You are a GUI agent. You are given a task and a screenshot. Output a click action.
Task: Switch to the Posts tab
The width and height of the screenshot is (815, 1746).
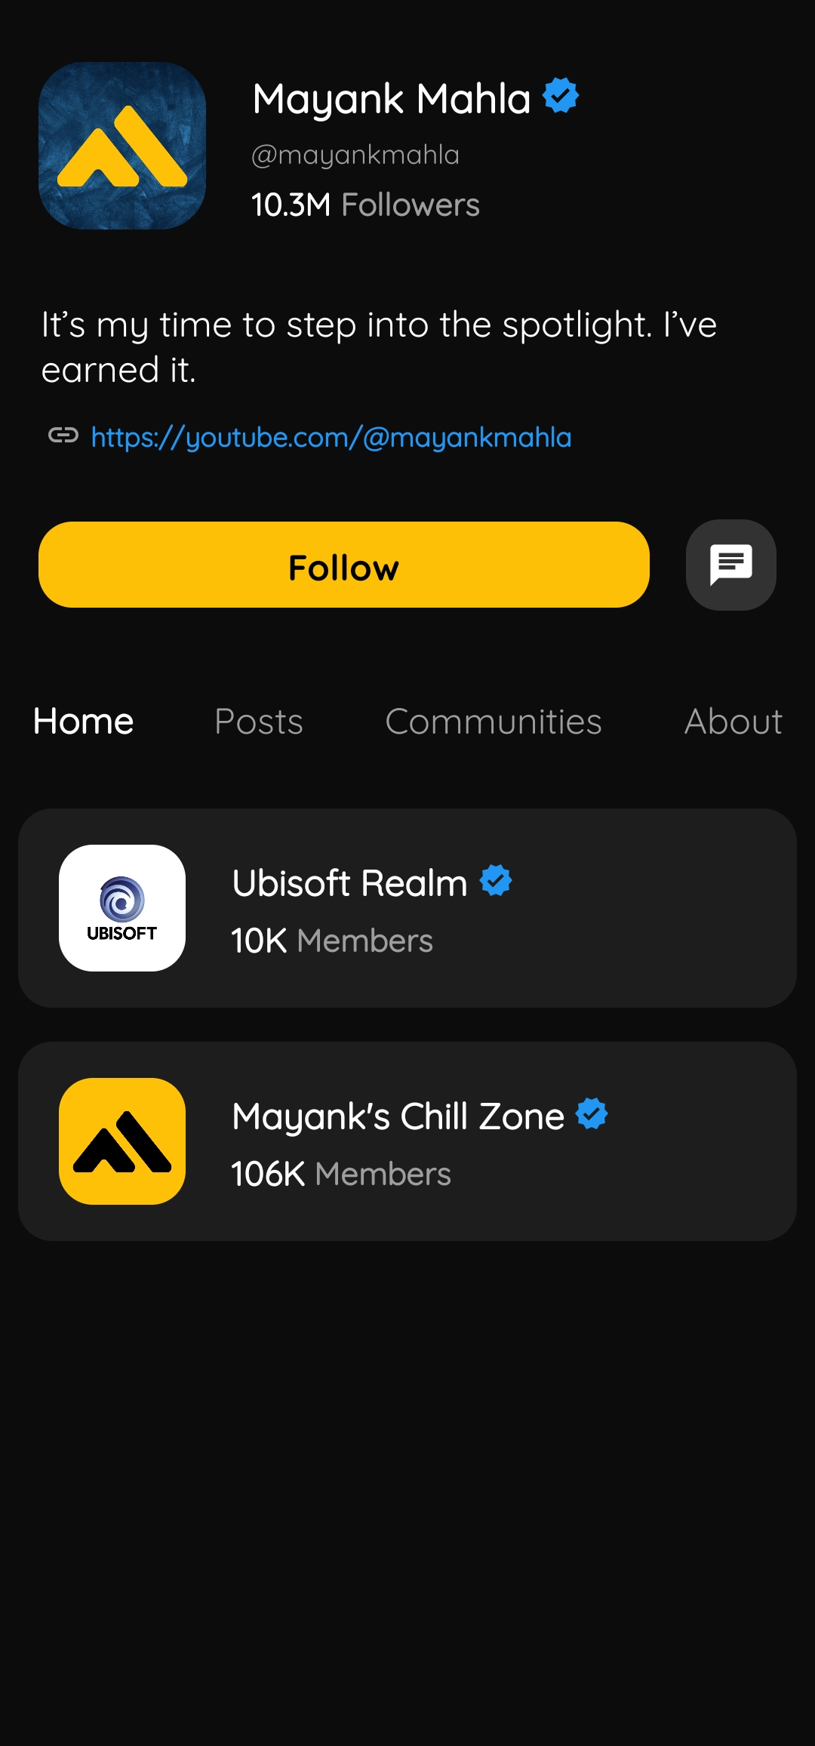point(259,722)
